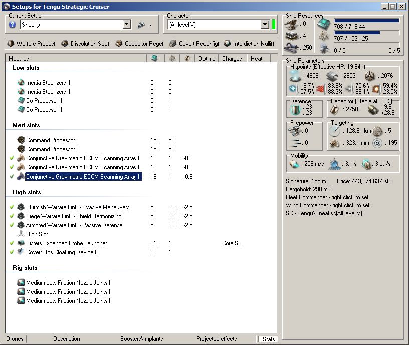The height and width of the screenshot is (345, 409).
Task: Click the launcher hardpoints icon
Action: click(292, 36)
